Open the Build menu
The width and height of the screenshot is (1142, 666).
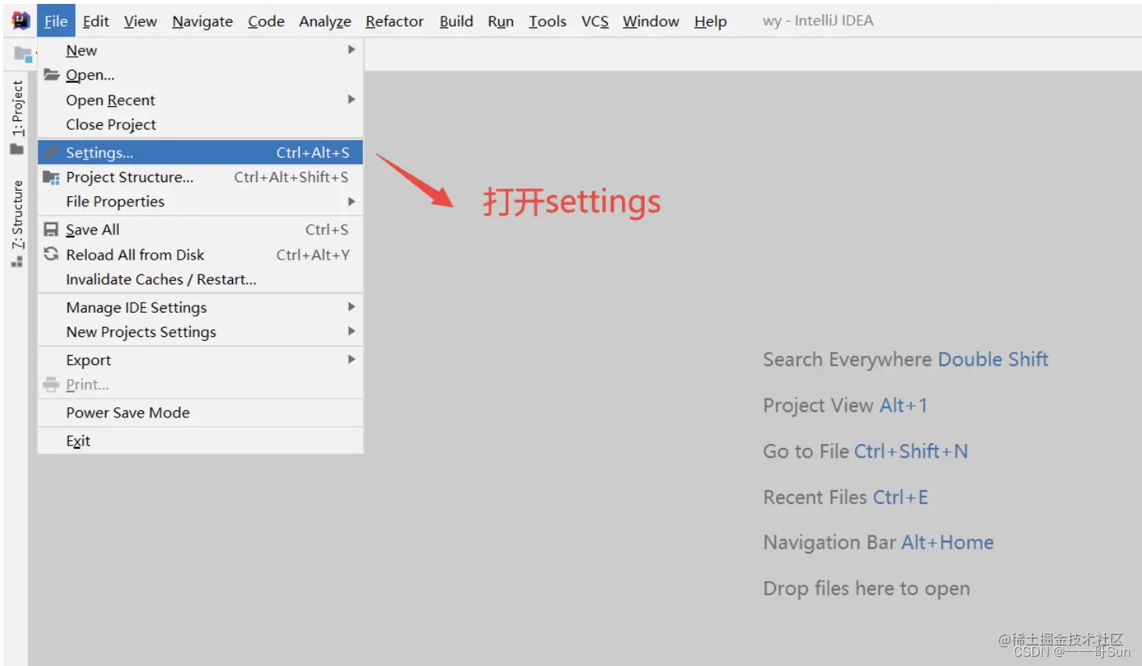pyautogui.click(x=456, y=21)
